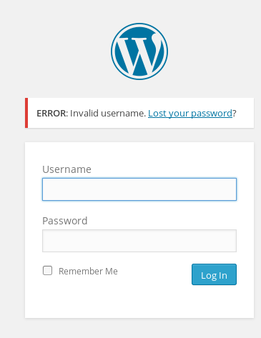
Task: Click the Password label
Action: (x=65, y=221)
